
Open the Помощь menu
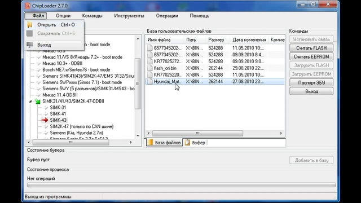[199, 16]
